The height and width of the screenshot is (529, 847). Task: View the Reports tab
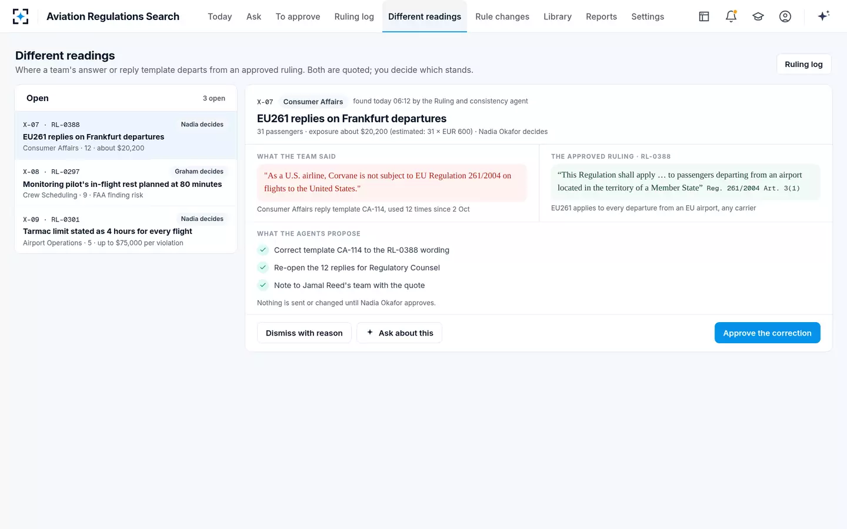(x=602, y=16)
